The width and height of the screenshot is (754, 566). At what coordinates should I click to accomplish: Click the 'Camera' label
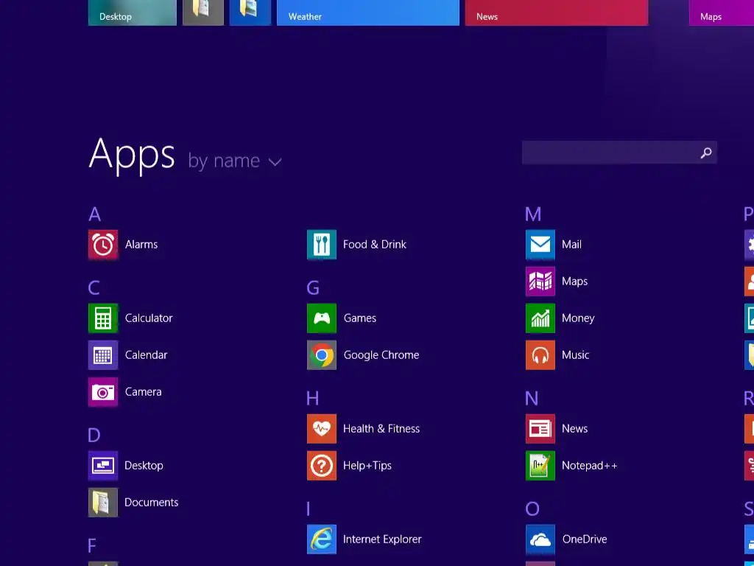(x=144, y=392)
